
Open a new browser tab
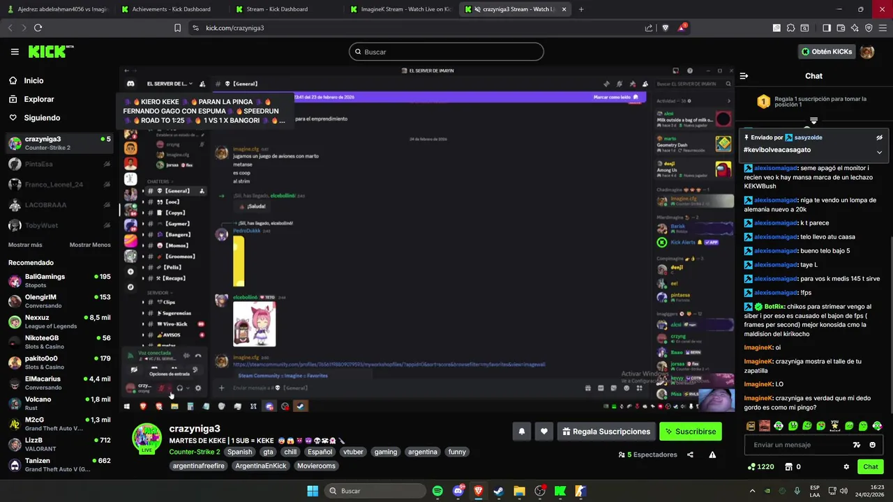click(x=581, y=9)
